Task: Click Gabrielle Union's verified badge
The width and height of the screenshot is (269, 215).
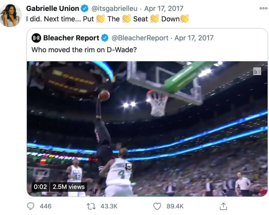Action: tap(85, 8)
